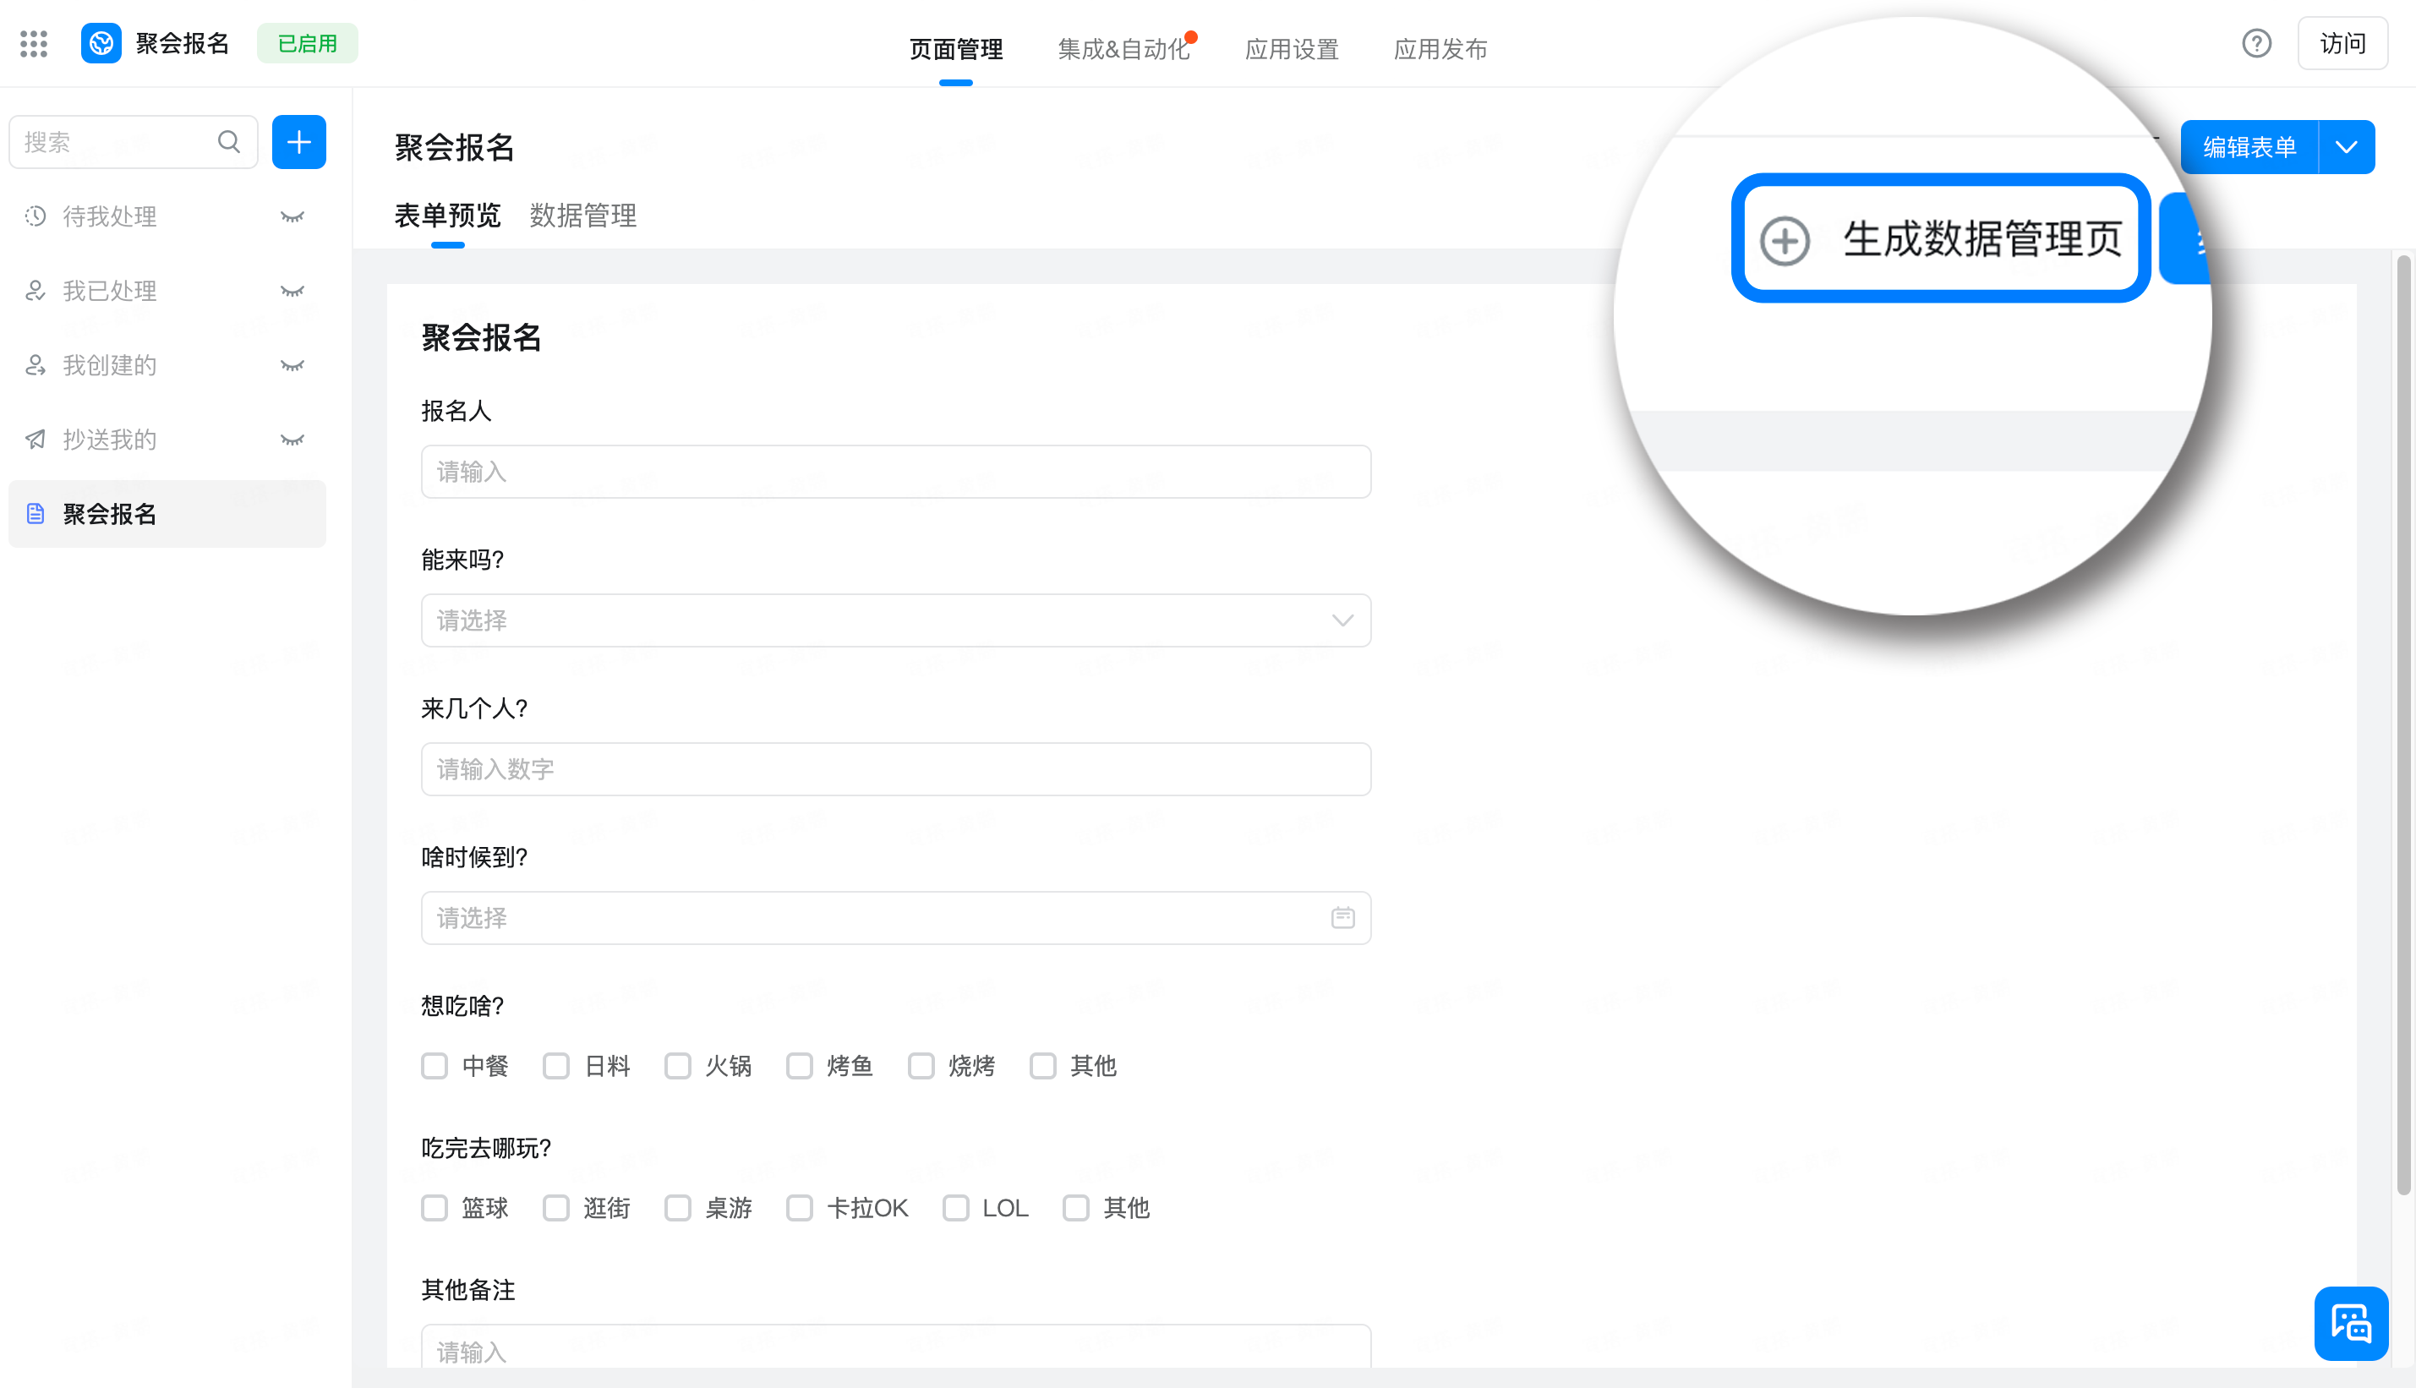
Task: Check the 桌游 option
Action: (x=678, y=1208)
